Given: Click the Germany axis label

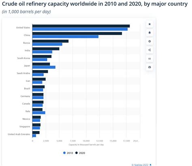Looking at the screenshot, I should click(x=25, y=96).
